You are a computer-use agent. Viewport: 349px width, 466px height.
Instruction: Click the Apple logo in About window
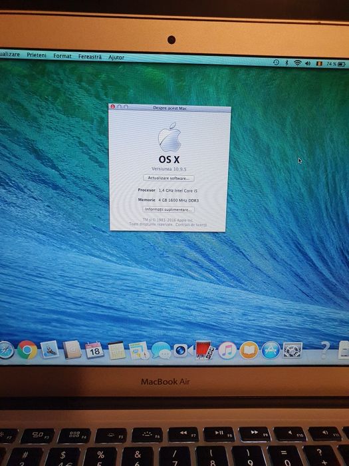tap(170, 137)
